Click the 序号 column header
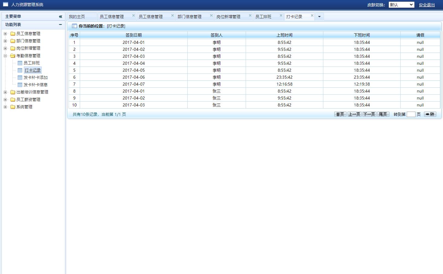Image resolution: width=443 pixels, height=274 pixels. coord(74,35)
